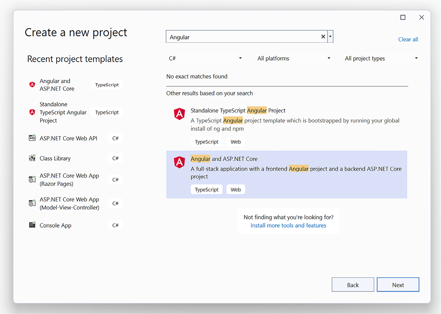Screen dimensions: 441x314
Task: Click C# badge beside Model-View-Controller app
Action: pyautogui.click(x=116, y=203)
